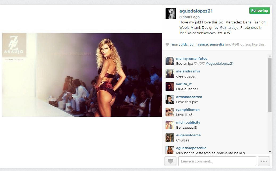Open mannyromanfotos avatar thumbnail
The image size is (276, 171).
click(170, 61)
